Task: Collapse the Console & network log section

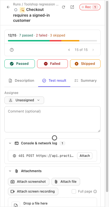Action: [10, 143]
